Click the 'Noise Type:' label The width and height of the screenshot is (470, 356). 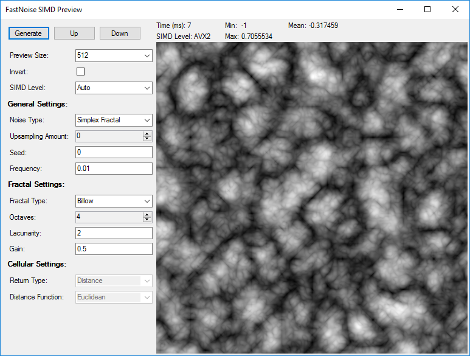[27, 120]
